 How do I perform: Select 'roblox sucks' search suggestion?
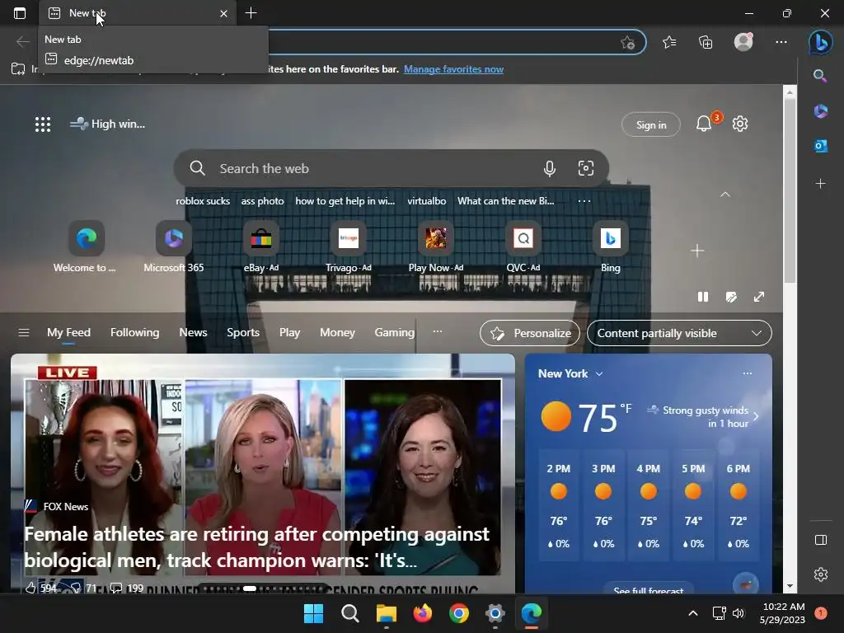pos(203,201)
